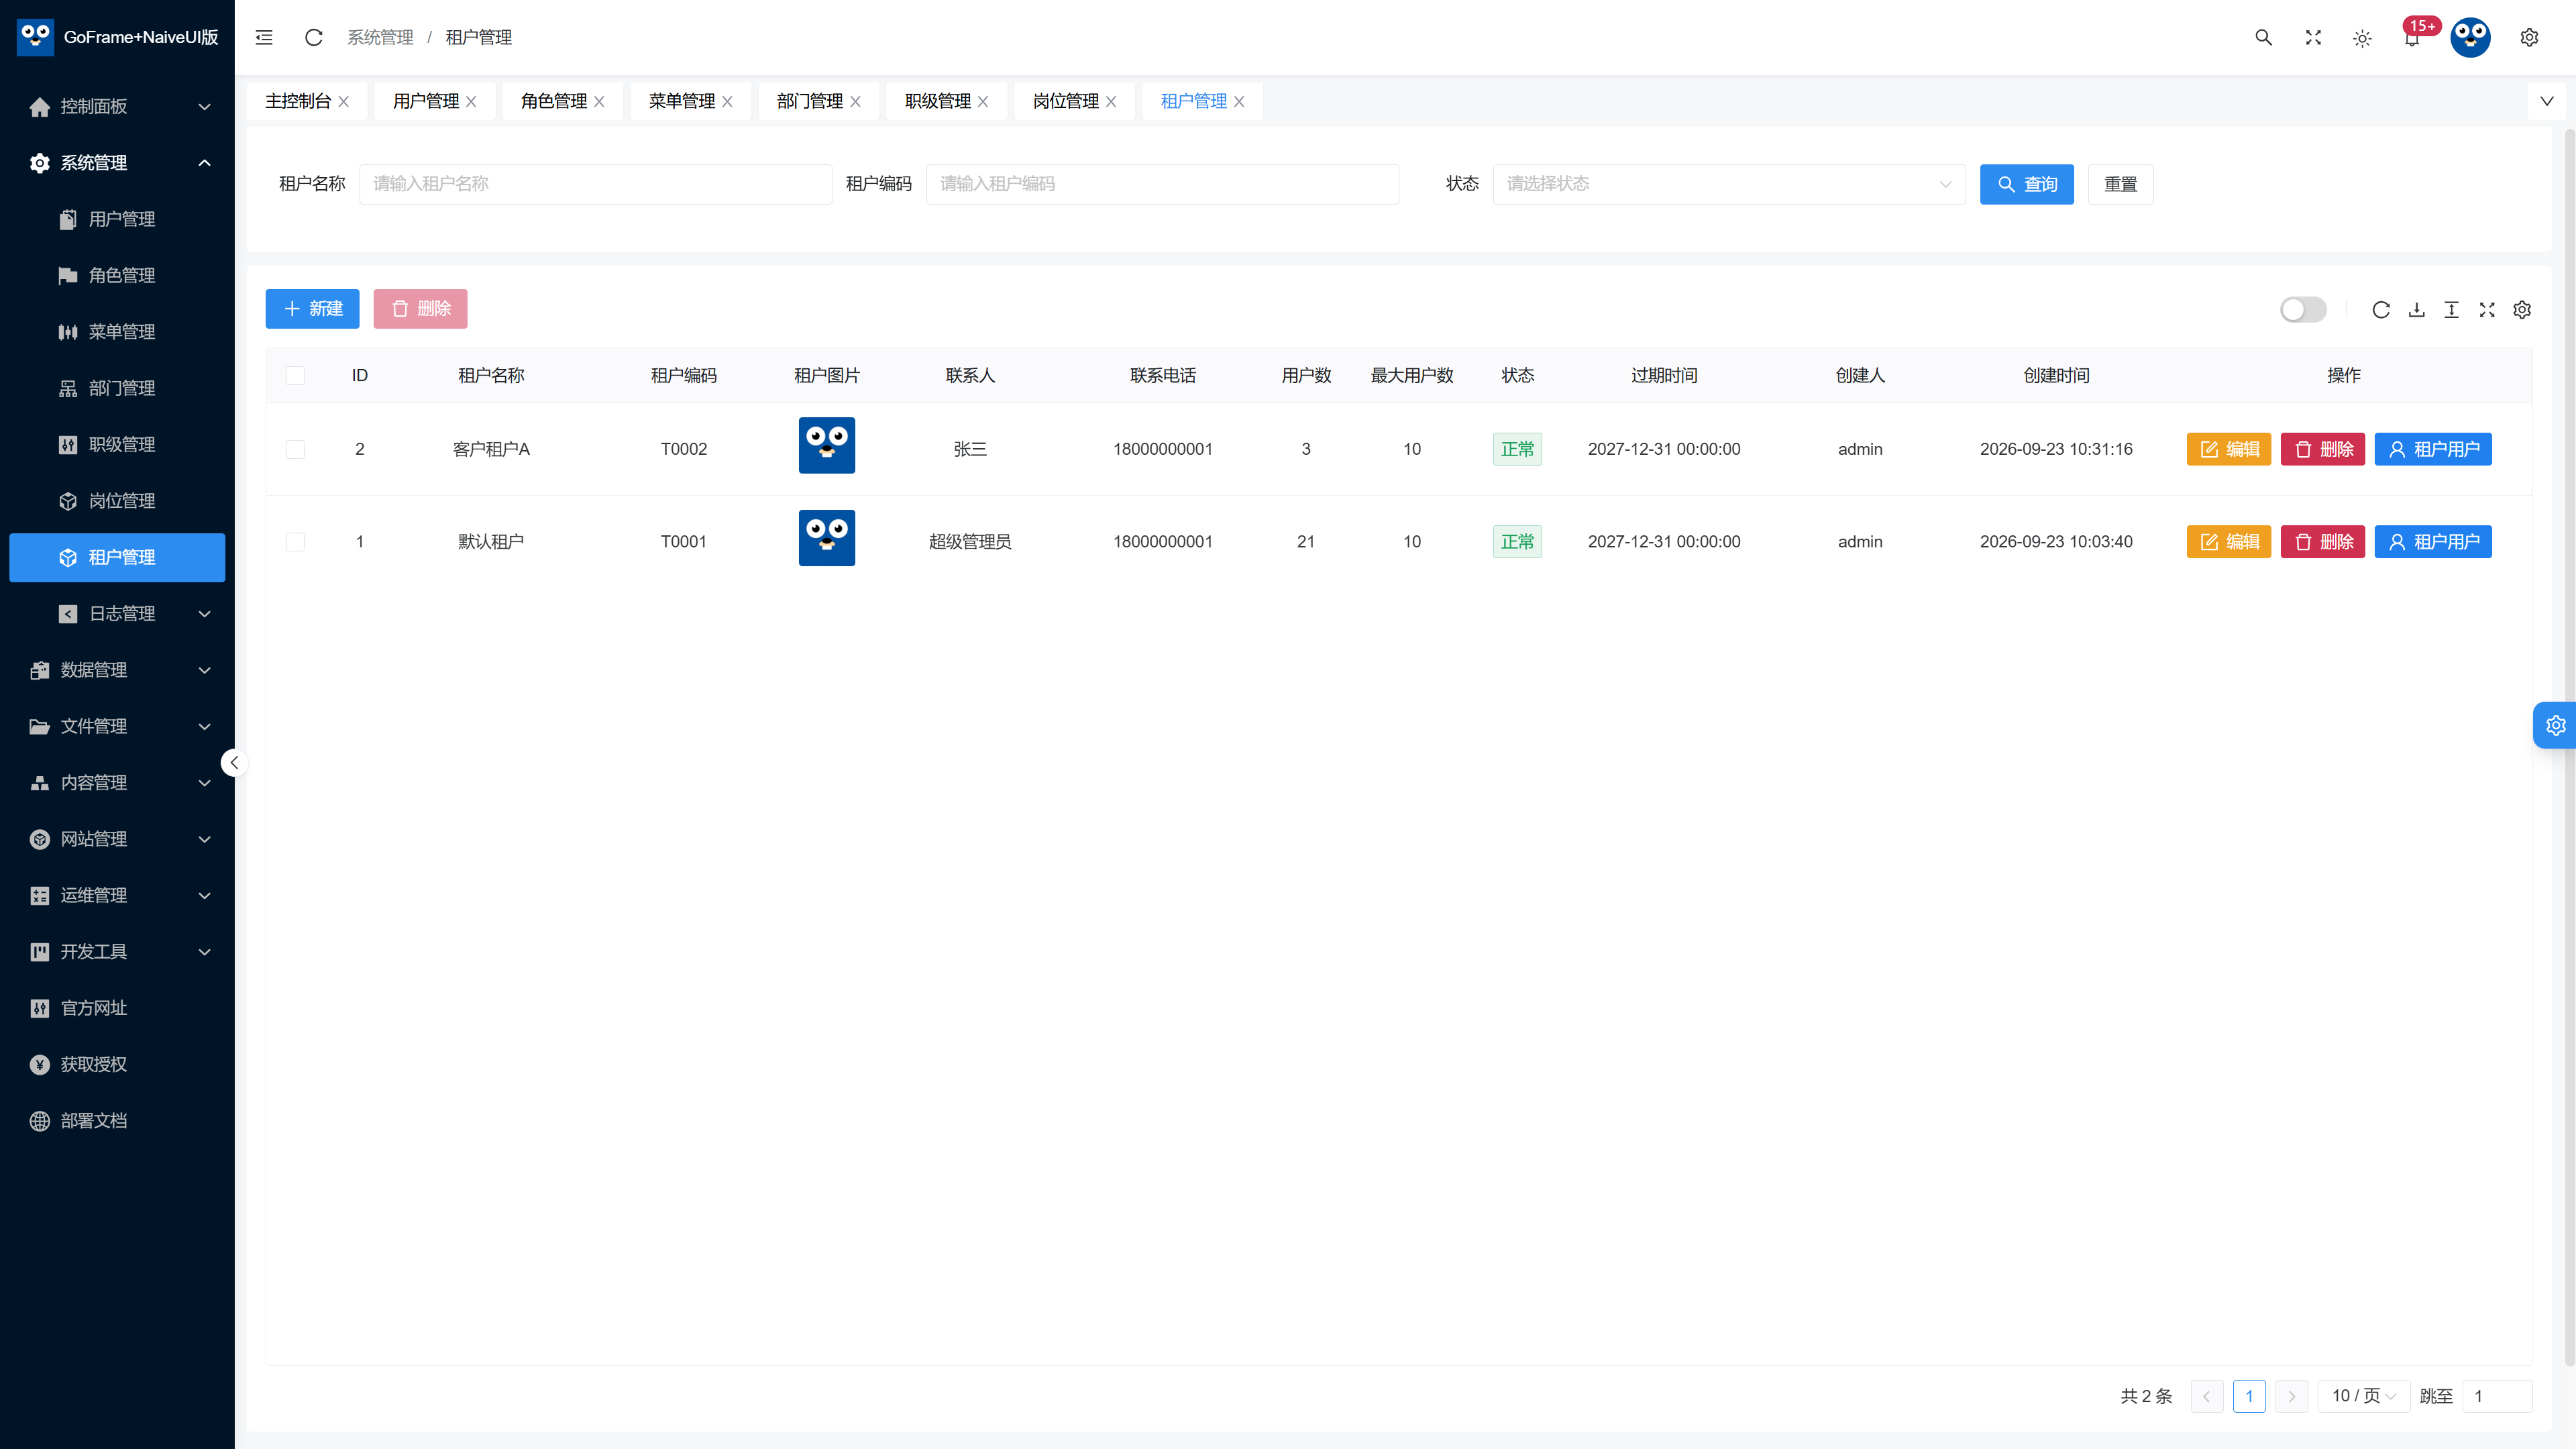The image size is (2576, 1449).
Task: Expand the 数据管理 sidebar group
Action: point(117,670)
